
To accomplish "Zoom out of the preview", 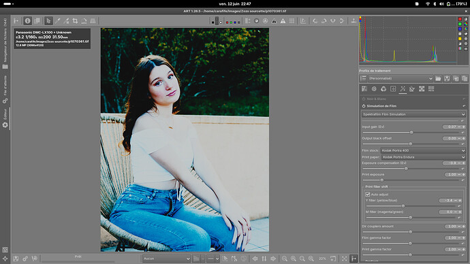I will [285, 259].
